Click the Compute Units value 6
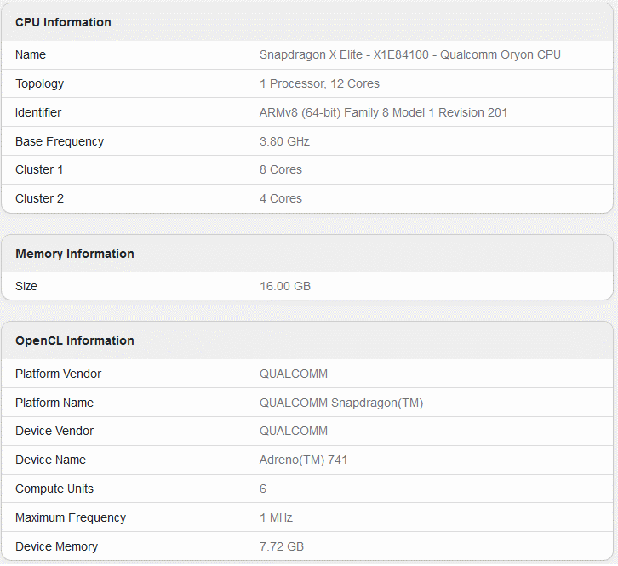Screen dimensions: 618x566 click(x=263, y=489)
